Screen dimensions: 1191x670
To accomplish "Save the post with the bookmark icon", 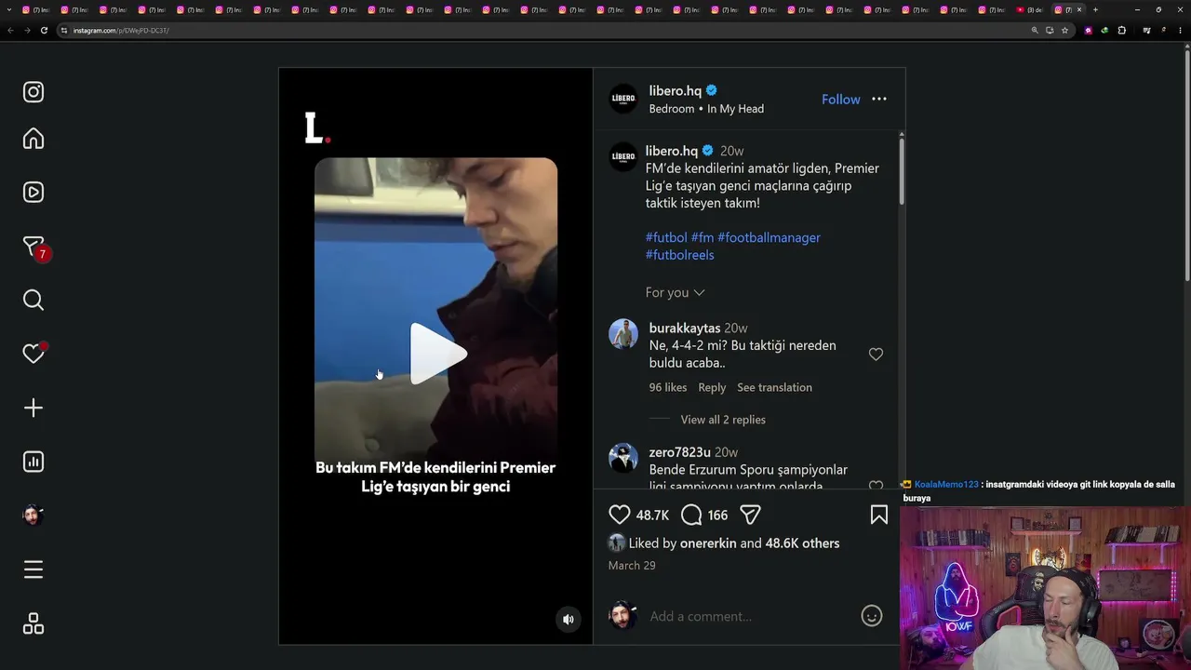I will [879, 515].
